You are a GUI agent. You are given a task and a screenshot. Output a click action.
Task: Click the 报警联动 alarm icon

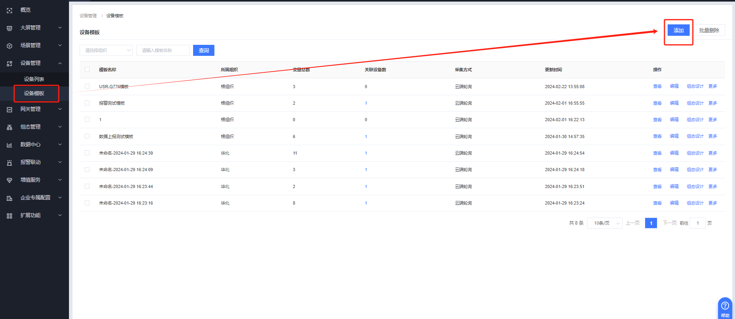coord(9,163)
